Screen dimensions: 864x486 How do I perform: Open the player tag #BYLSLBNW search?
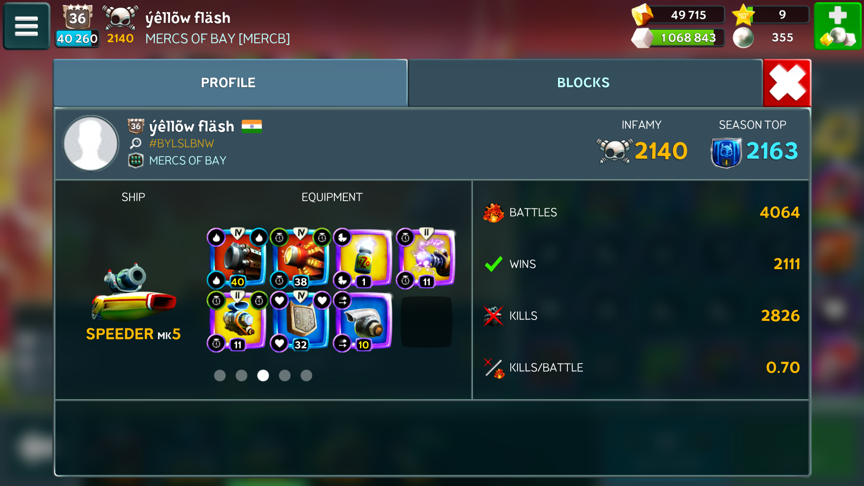pyautogui.click(x=181, y=144)
